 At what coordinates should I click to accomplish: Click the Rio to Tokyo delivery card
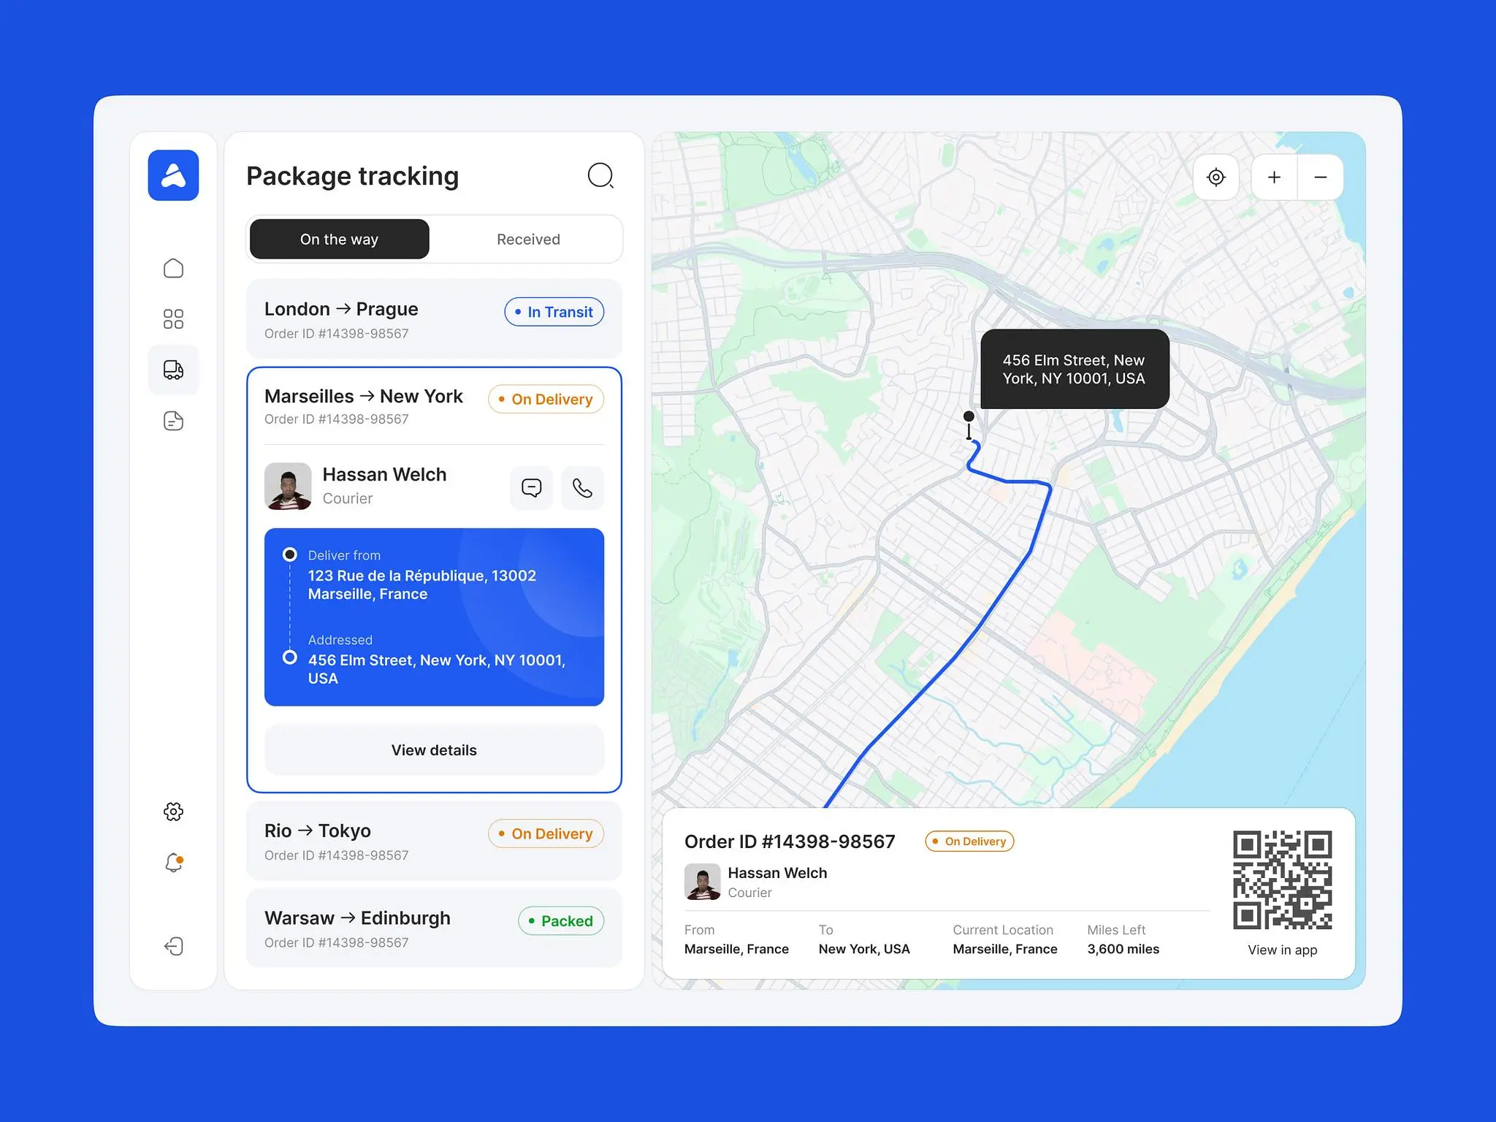[432, 843]
